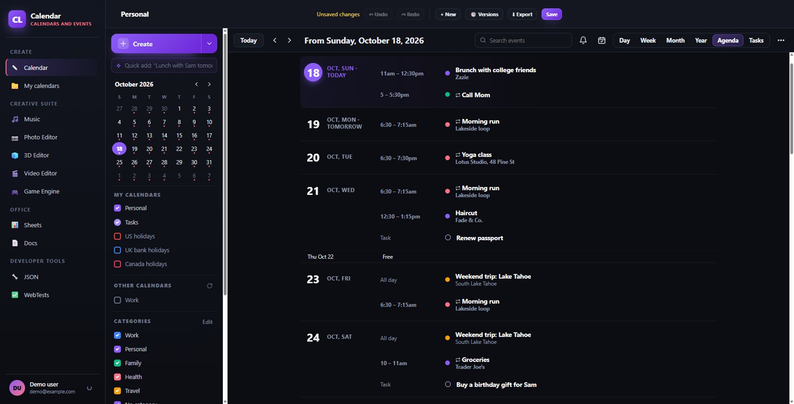Click the Today button
The height and width of the screenshot is (404, 794).
tap(249, 40)
